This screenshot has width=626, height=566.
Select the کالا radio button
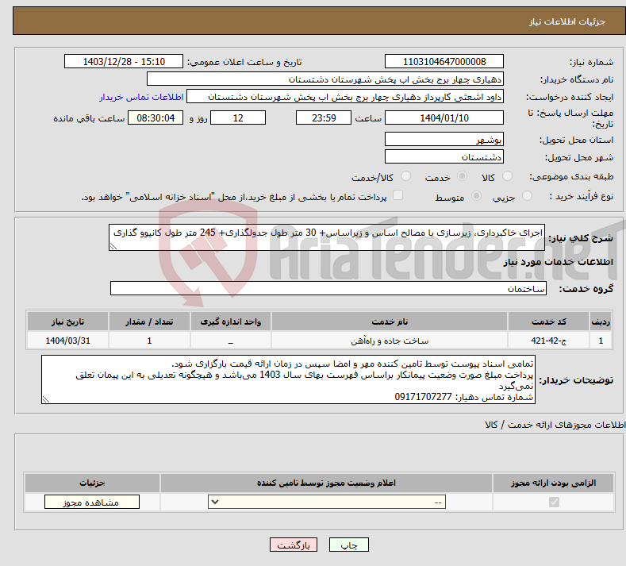pos(508,176)
